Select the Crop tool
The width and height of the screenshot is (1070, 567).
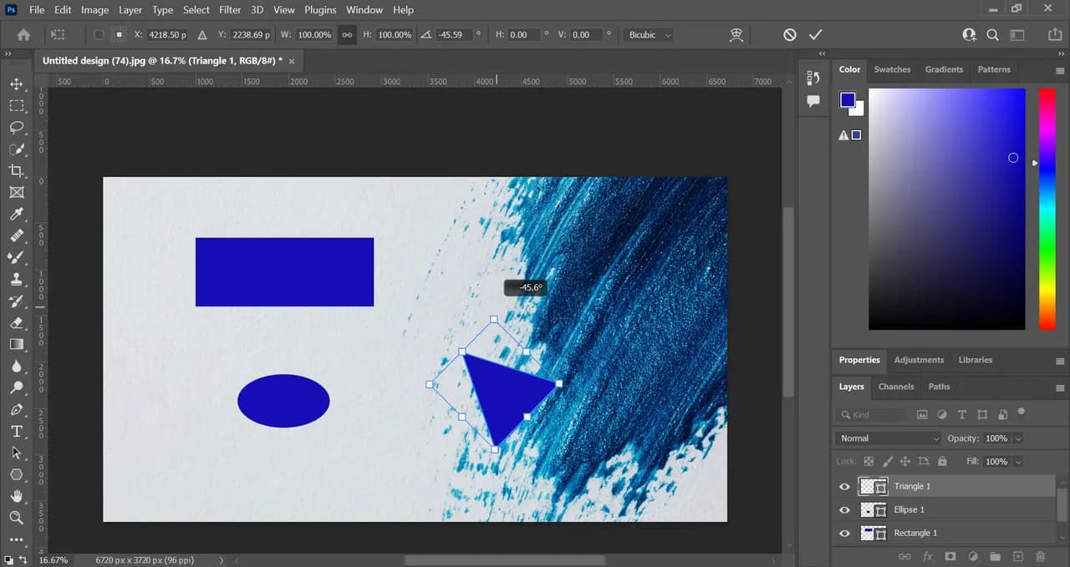[16, 170]
